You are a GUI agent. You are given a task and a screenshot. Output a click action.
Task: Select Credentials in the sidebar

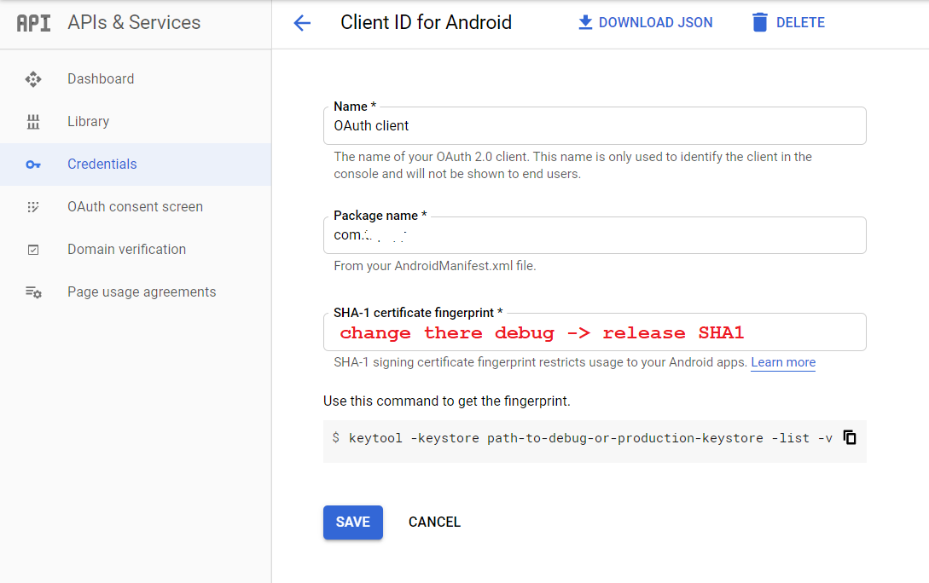[x=136, y=164]
